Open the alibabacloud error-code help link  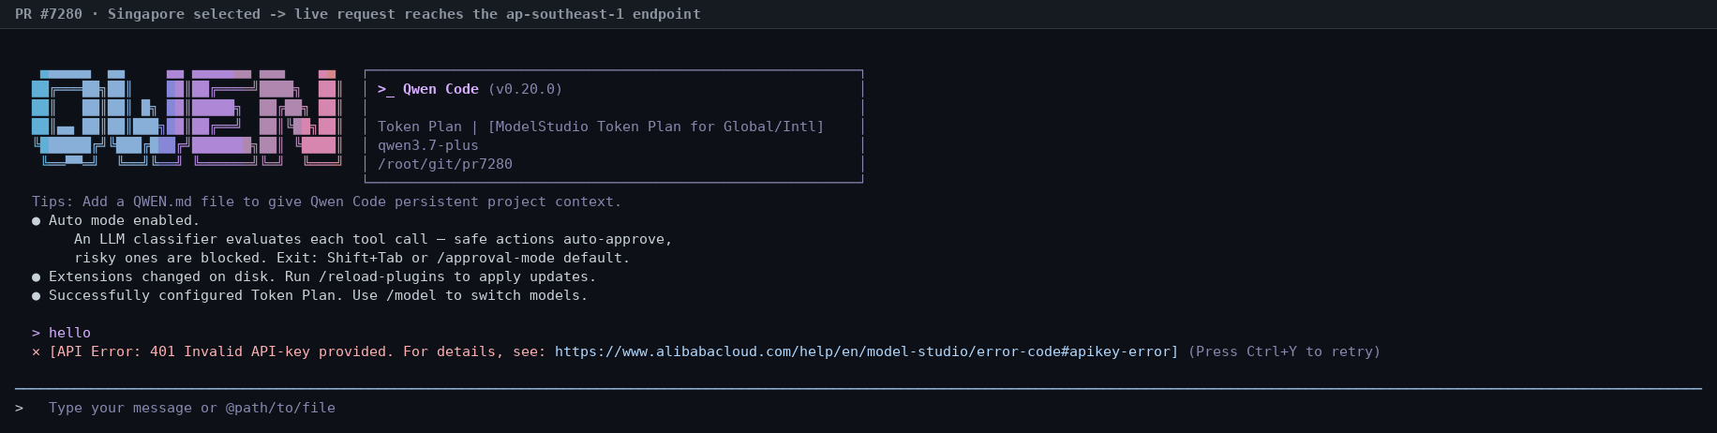coord(862,351)
